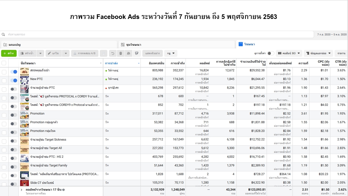Turn off the สรรพคุณถั่งเช่า ad toggle

14,72
